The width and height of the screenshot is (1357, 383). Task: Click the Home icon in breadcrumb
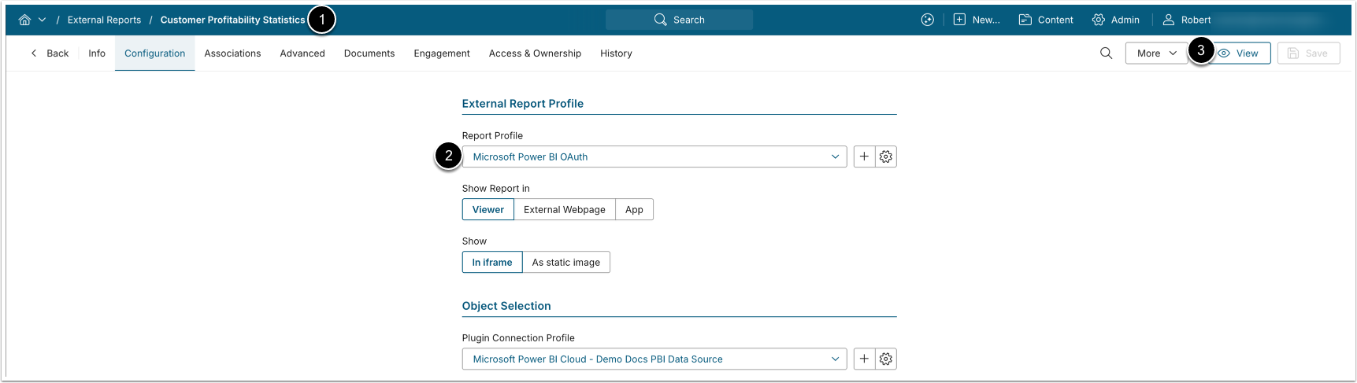coord(24,20)
